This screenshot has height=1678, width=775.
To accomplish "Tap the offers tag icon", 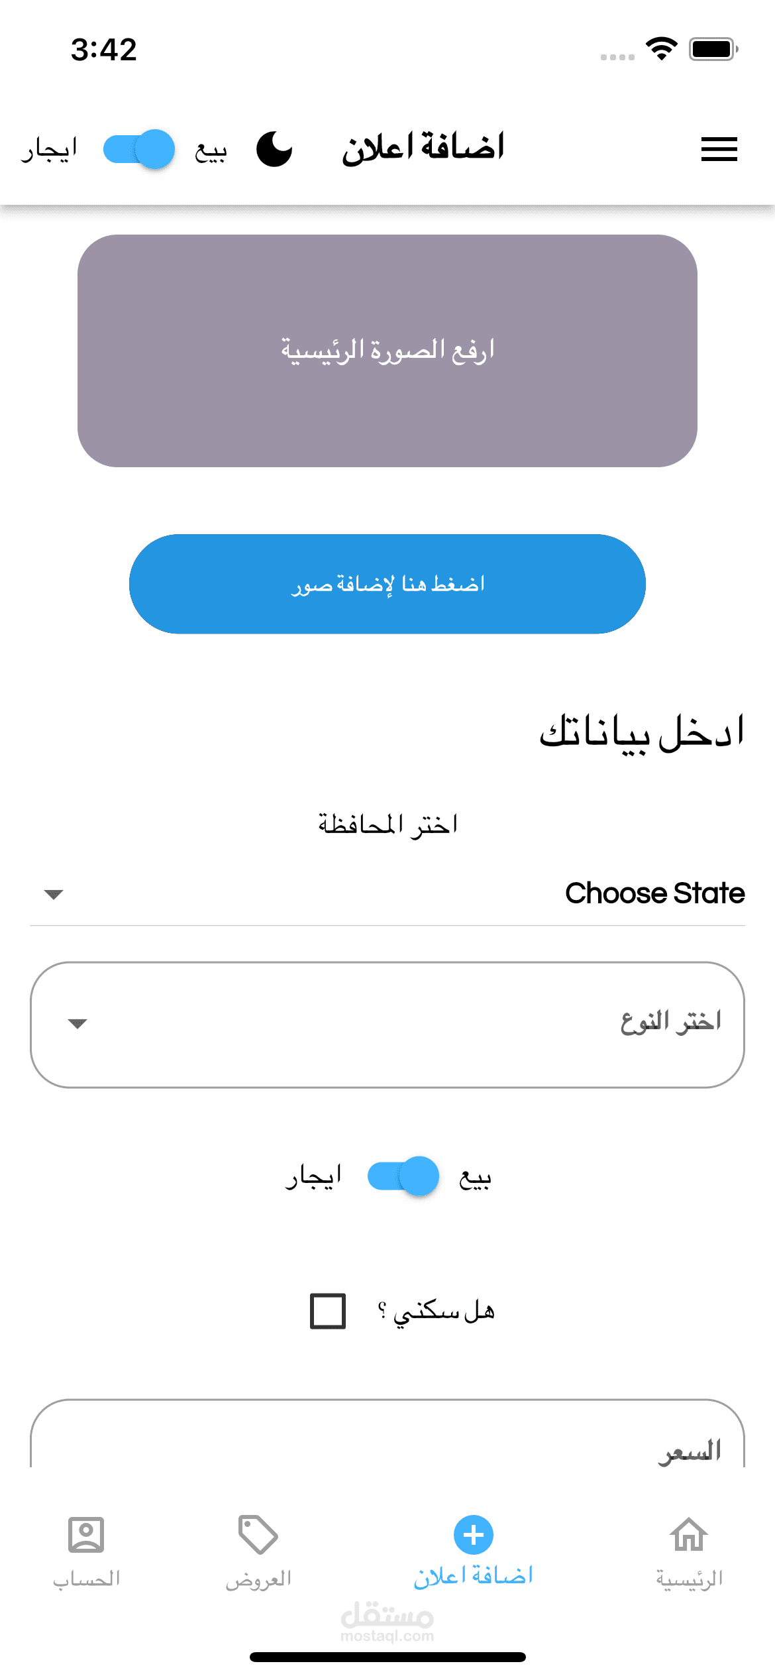I will [258, 1534].
